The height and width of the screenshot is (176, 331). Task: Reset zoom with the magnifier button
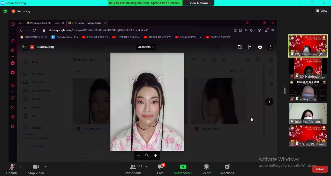147,155
